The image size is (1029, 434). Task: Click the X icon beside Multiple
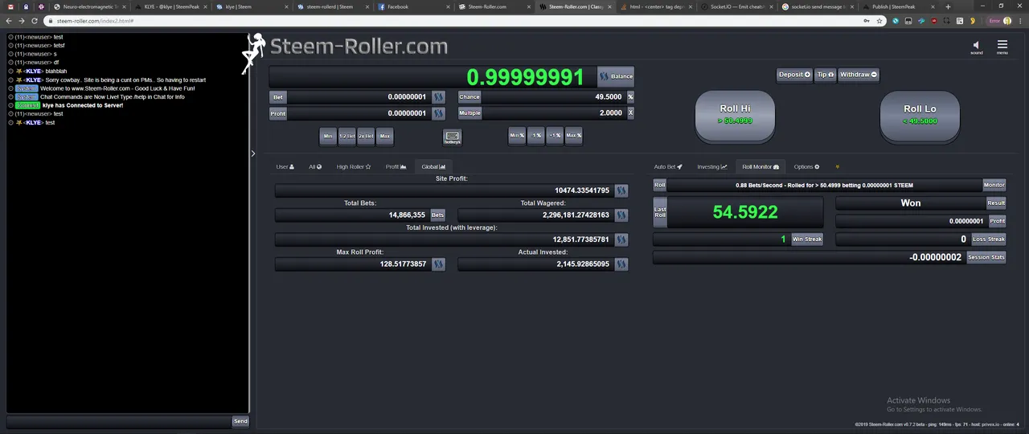pos(630,113)
